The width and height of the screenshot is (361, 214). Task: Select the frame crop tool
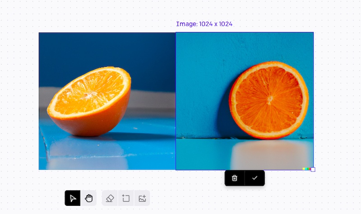(126, 198)
